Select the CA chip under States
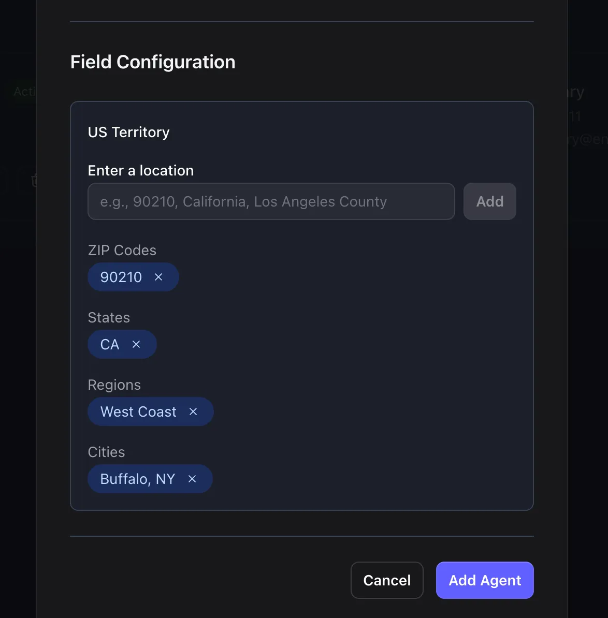This screenshot has width=608, height=618. [109, 344]
